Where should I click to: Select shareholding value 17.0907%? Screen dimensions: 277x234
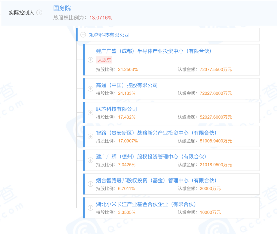[x=128, y=141]
